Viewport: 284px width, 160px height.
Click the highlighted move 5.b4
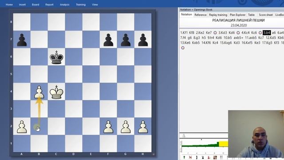[267, 32]
